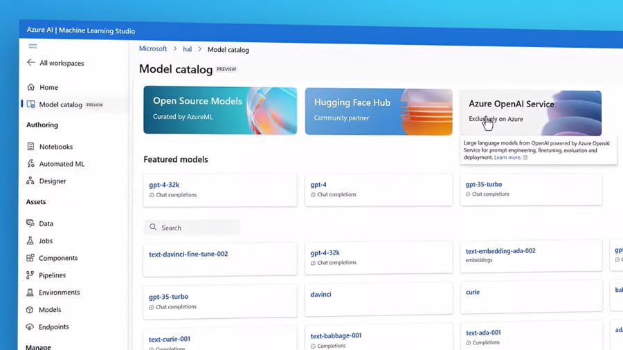The width and height of the screenshot is (623, 350).
Task: Open the davinci model card
Action: pyautogui.click(x=379, y=298)
